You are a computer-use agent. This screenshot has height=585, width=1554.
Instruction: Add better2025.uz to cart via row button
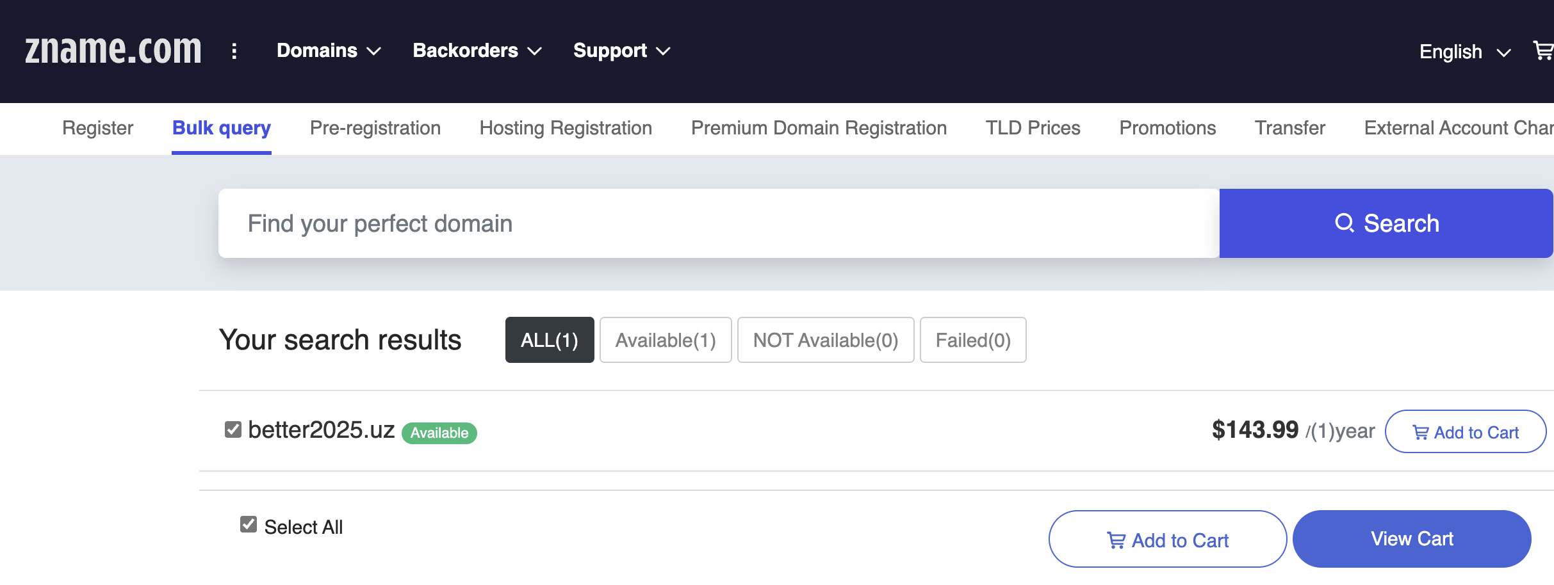pyautogui.click(x=1466, y=432)
